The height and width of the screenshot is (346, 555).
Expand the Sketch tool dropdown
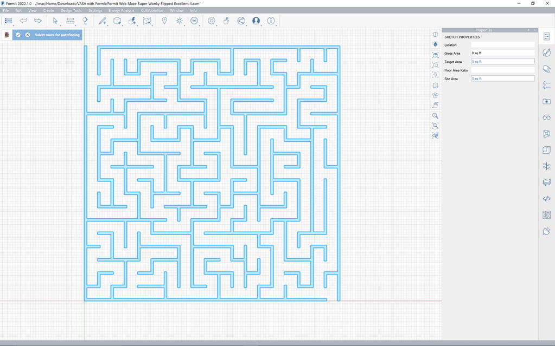107,25
